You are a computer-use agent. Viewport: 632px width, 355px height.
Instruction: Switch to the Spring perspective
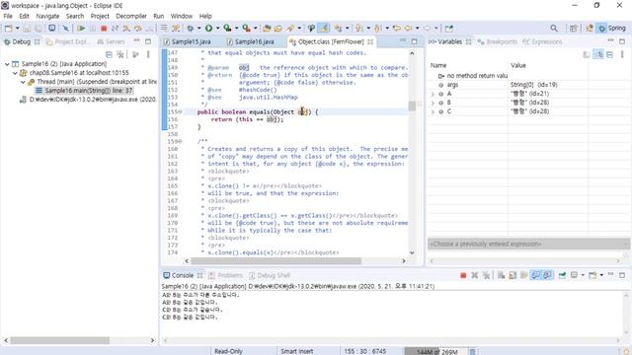tap(612, 29)
